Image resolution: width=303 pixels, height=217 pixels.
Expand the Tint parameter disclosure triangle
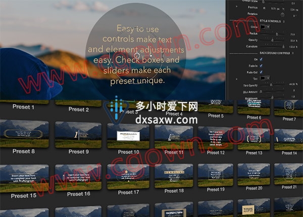236,79
